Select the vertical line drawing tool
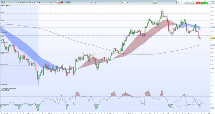Image resolution: width=215 pixels, height=114 pixels. [x=16, y=3]
